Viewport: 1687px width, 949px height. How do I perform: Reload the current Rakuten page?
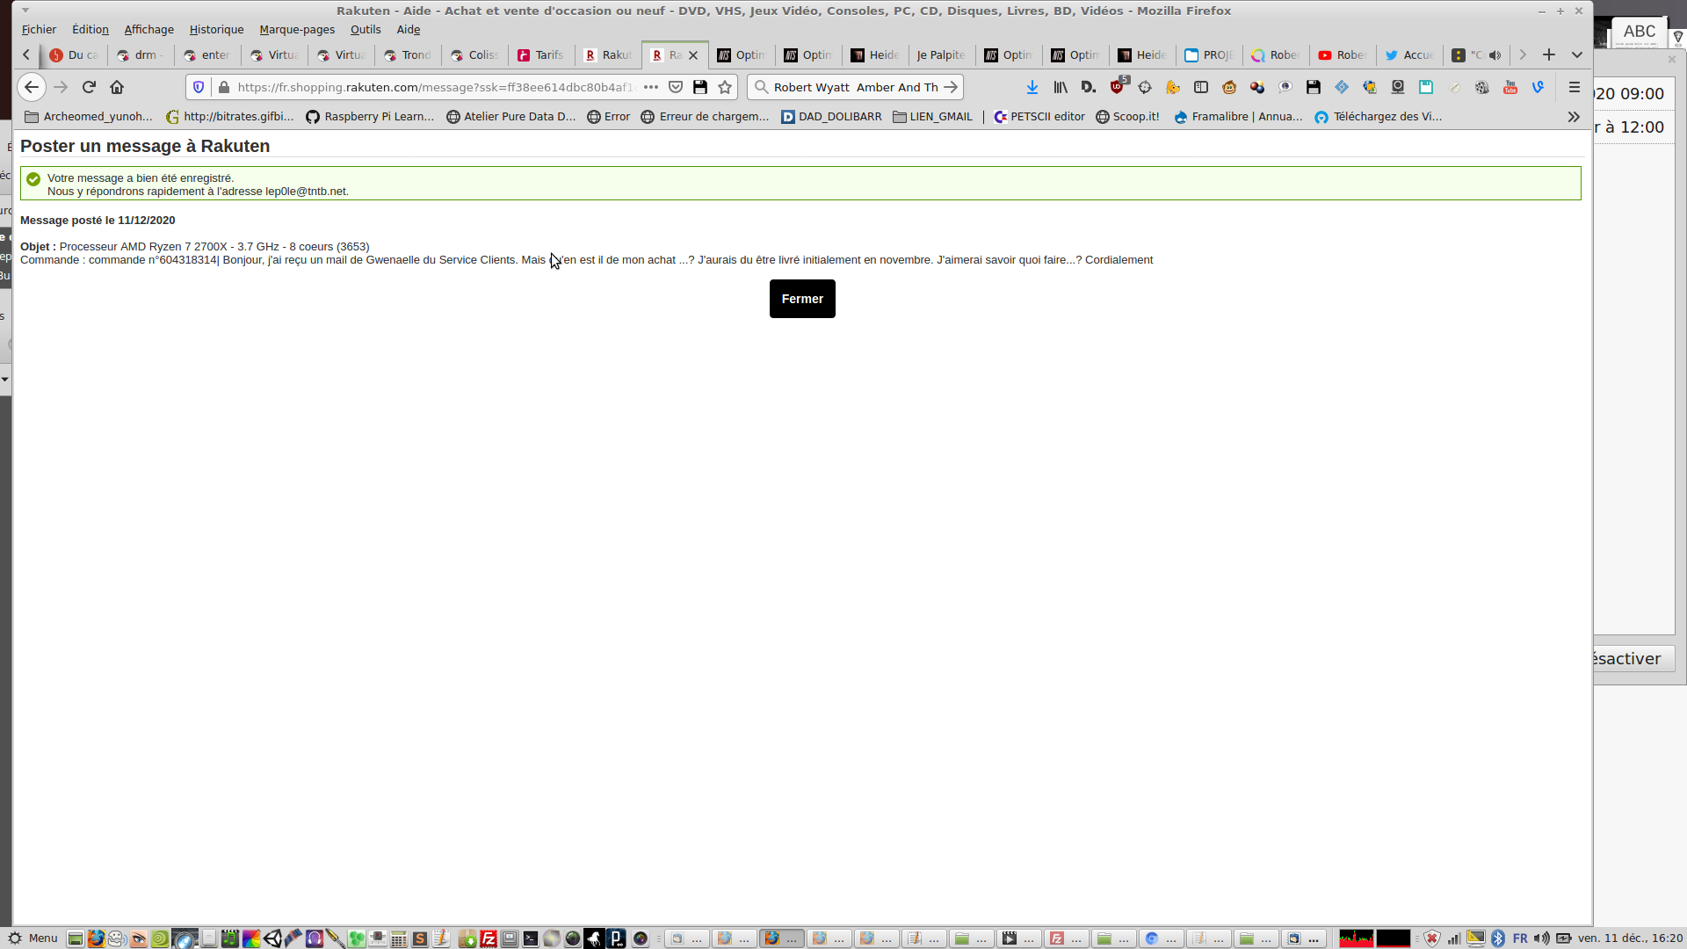click(89, 87)
